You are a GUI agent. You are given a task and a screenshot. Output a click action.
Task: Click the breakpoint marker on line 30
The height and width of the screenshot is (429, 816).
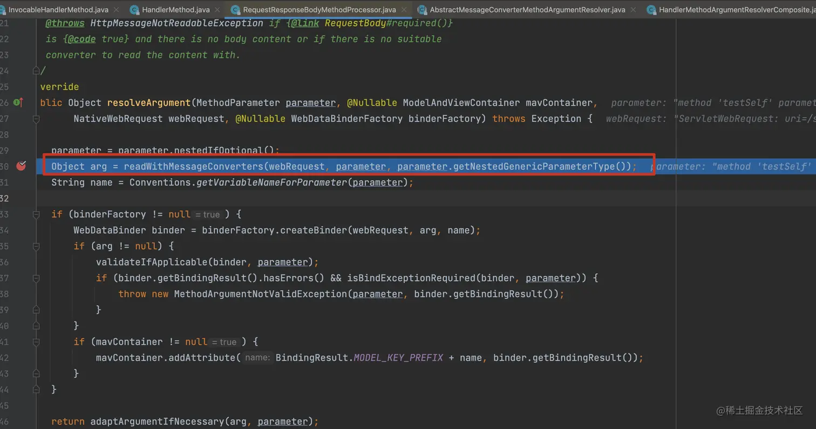[x=21, y=166]
